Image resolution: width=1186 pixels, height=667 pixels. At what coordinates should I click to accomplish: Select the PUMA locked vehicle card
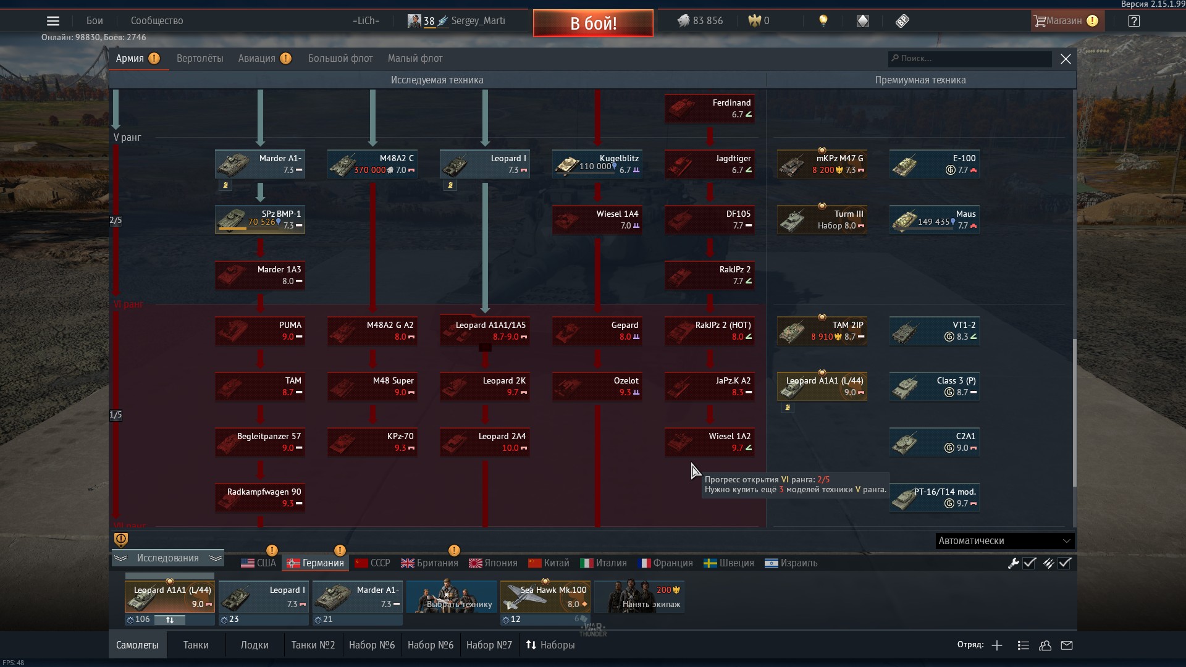260,331
